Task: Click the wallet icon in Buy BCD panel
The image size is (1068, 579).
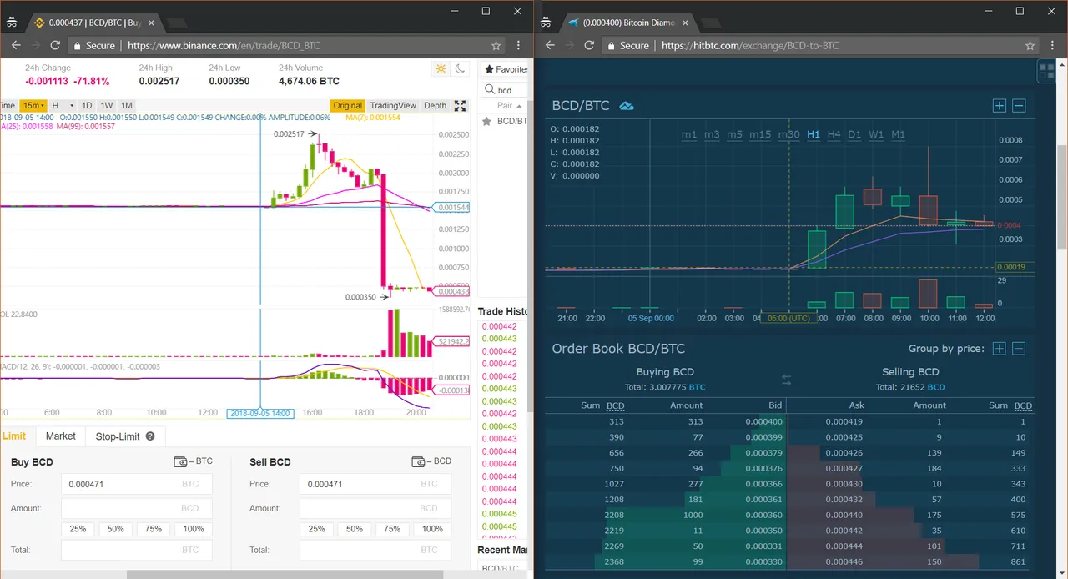Action: pos(180,461)
